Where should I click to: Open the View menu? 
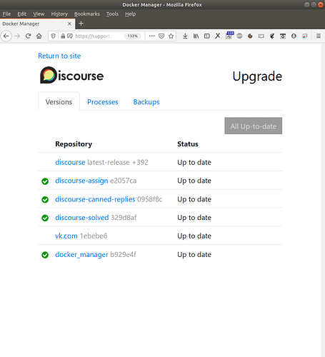(x=39, y=14)
